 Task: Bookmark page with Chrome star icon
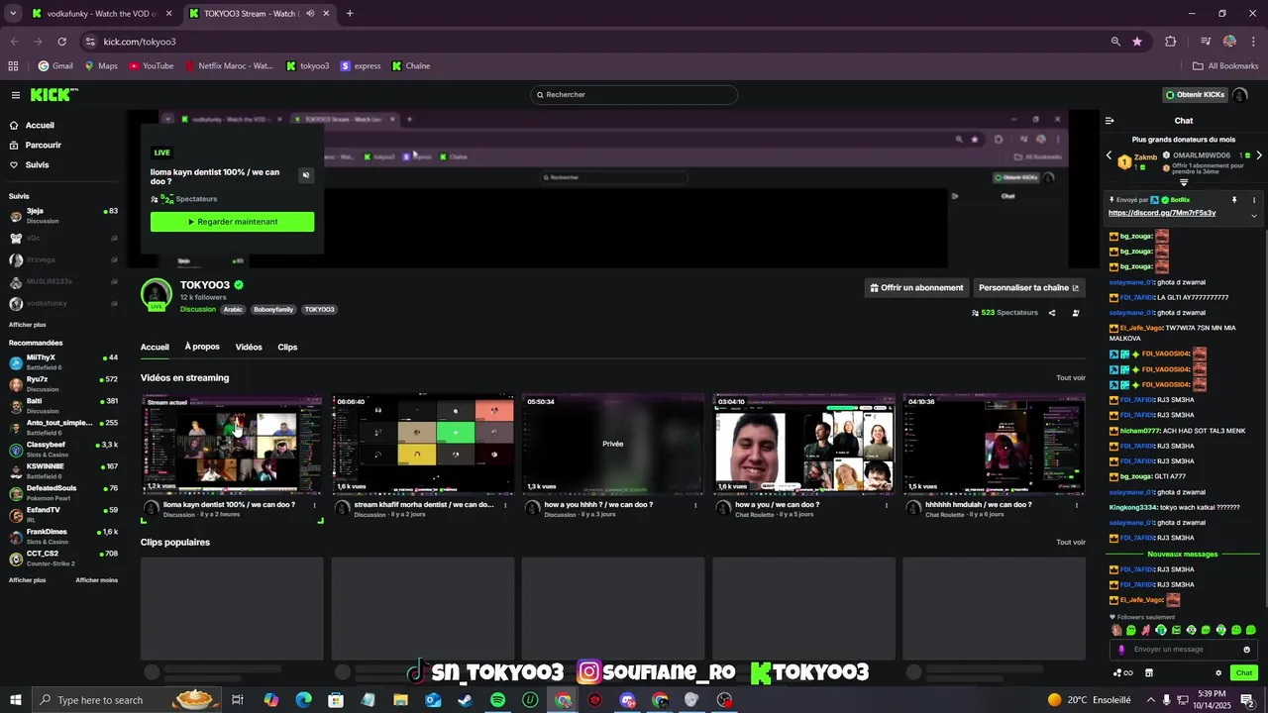pos(1137,42)
